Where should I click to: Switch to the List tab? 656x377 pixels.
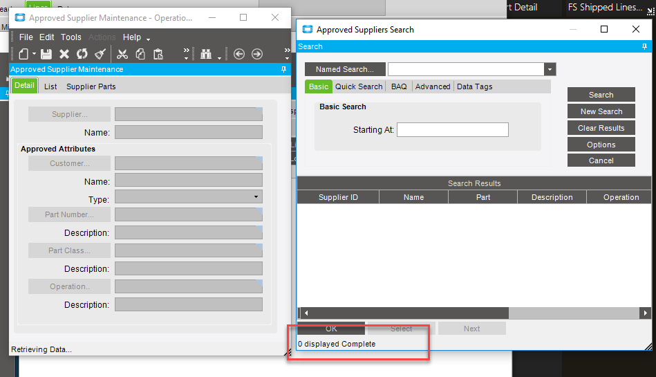[x=50, y=86]
